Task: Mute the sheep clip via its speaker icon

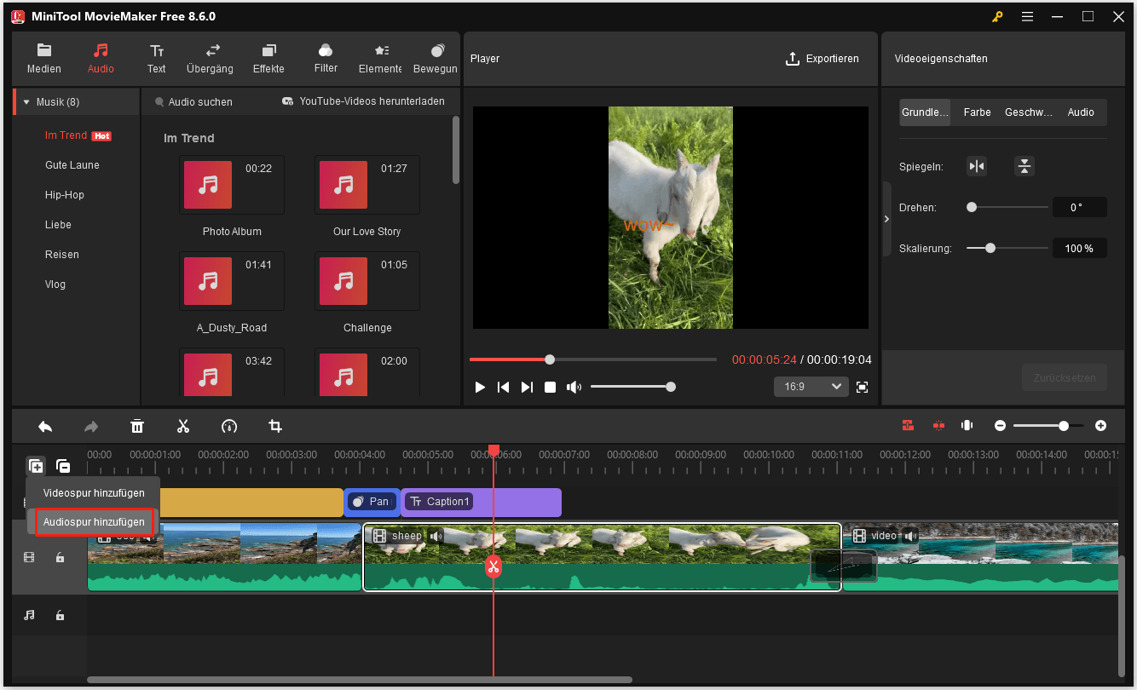Action: click(436, 536)
